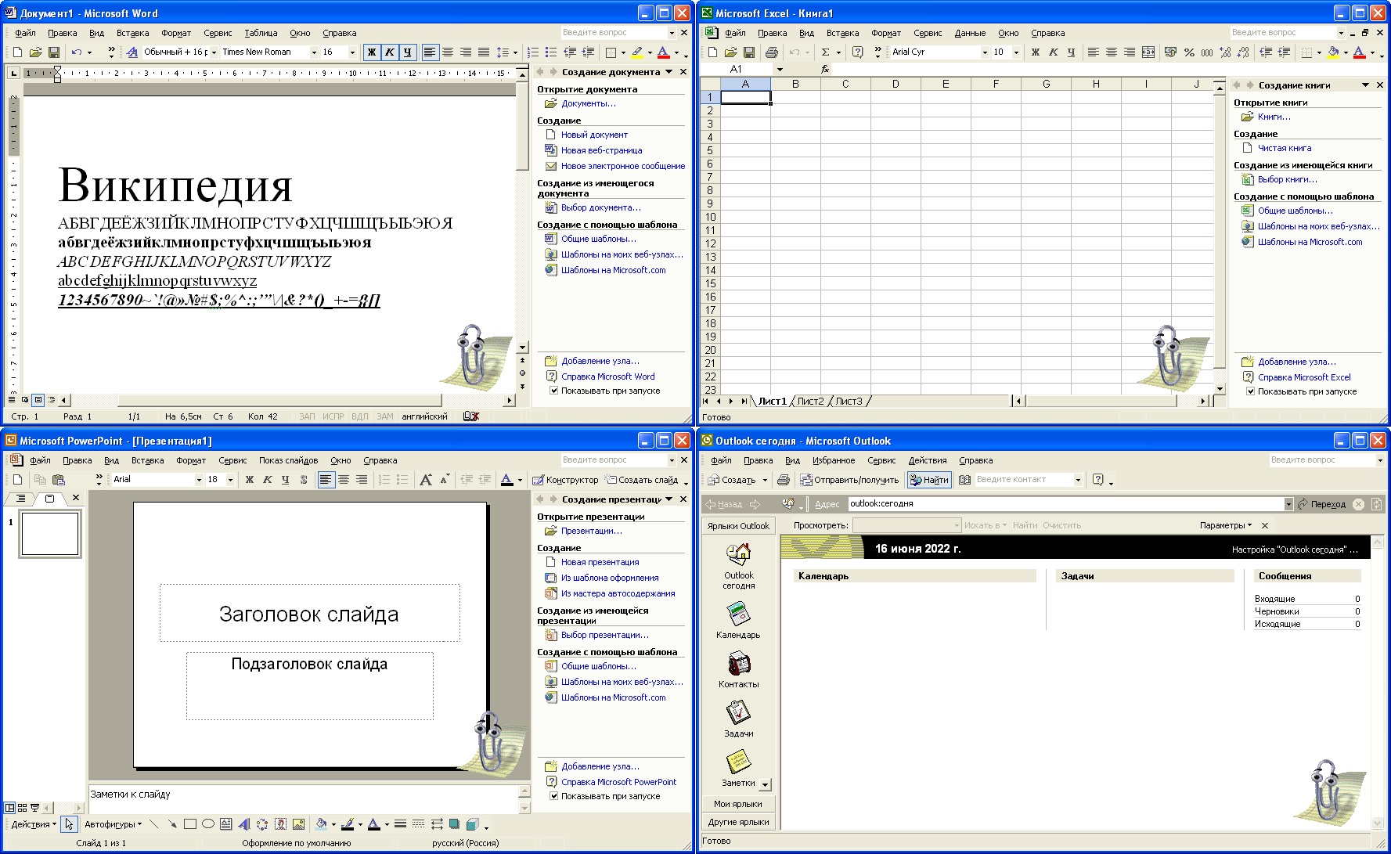The image size is (1391, 854).
Task: Toggle bold (Ж) in Word's formatting toolbar
Action: pos(371,52)
